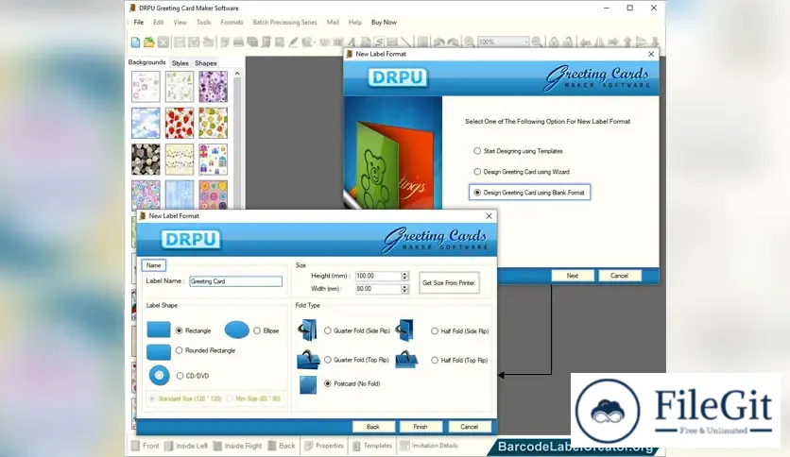The height and width of the screenshot is (457, 790).
Task: Select Quarter Fold (Top Flip) radio
Action: click(328, 360)
